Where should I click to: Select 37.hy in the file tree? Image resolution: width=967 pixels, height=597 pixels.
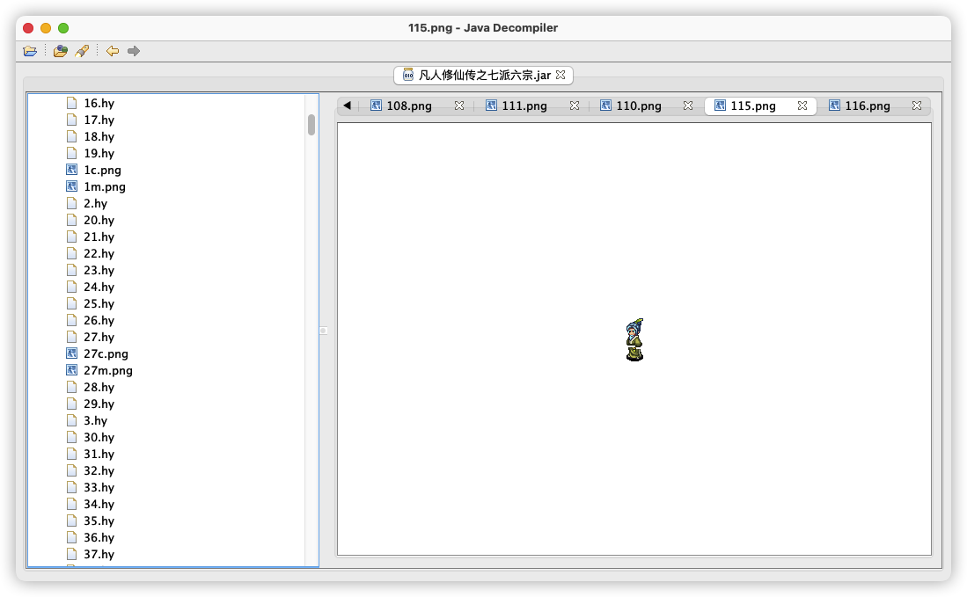click(x=99, y=554)
